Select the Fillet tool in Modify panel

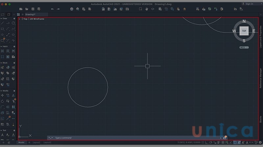pyautogui.click(x=2, y=107)
